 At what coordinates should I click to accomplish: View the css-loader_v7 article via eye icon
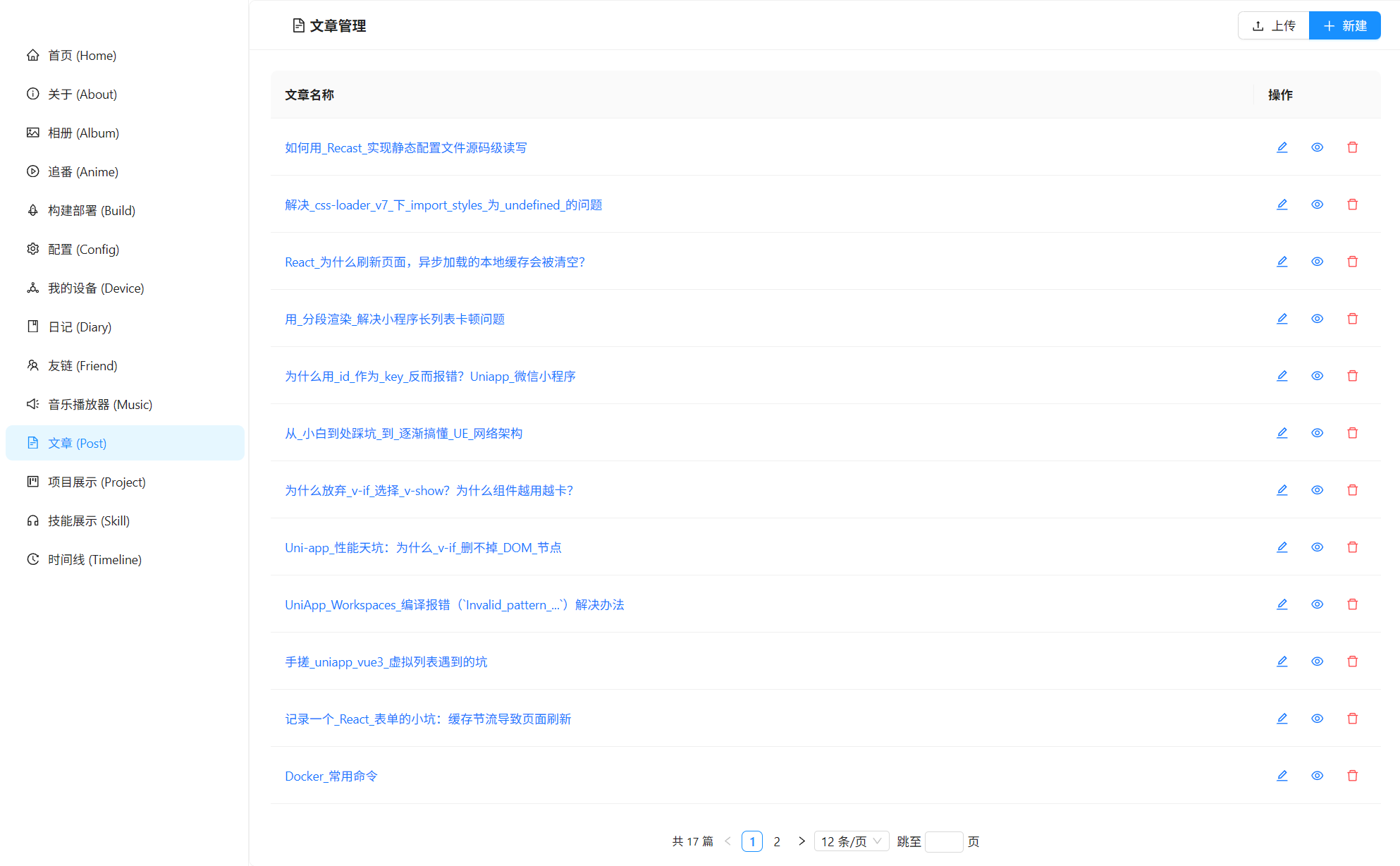click(x=1317, y=205)
